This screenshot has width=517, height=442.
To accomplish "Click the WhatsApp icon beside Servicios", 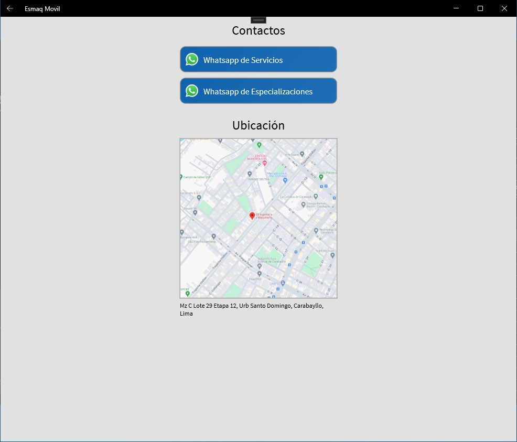I will point(192,60).
